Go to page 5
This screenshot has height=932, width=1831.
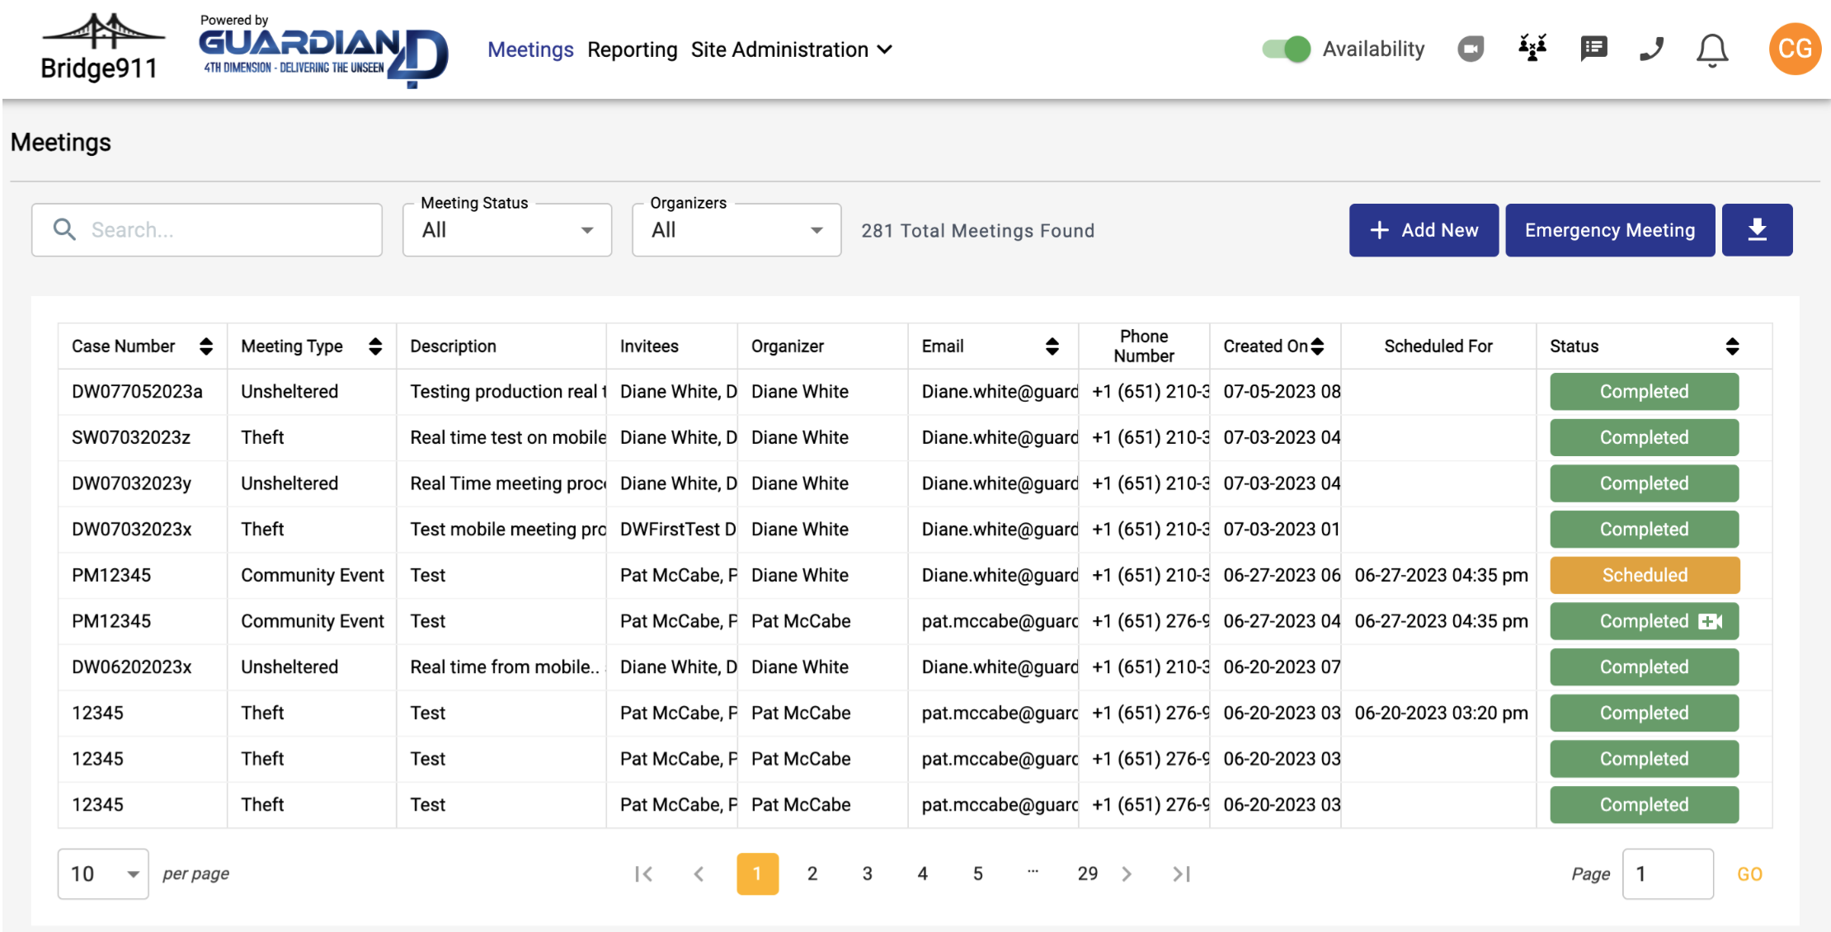978,873
